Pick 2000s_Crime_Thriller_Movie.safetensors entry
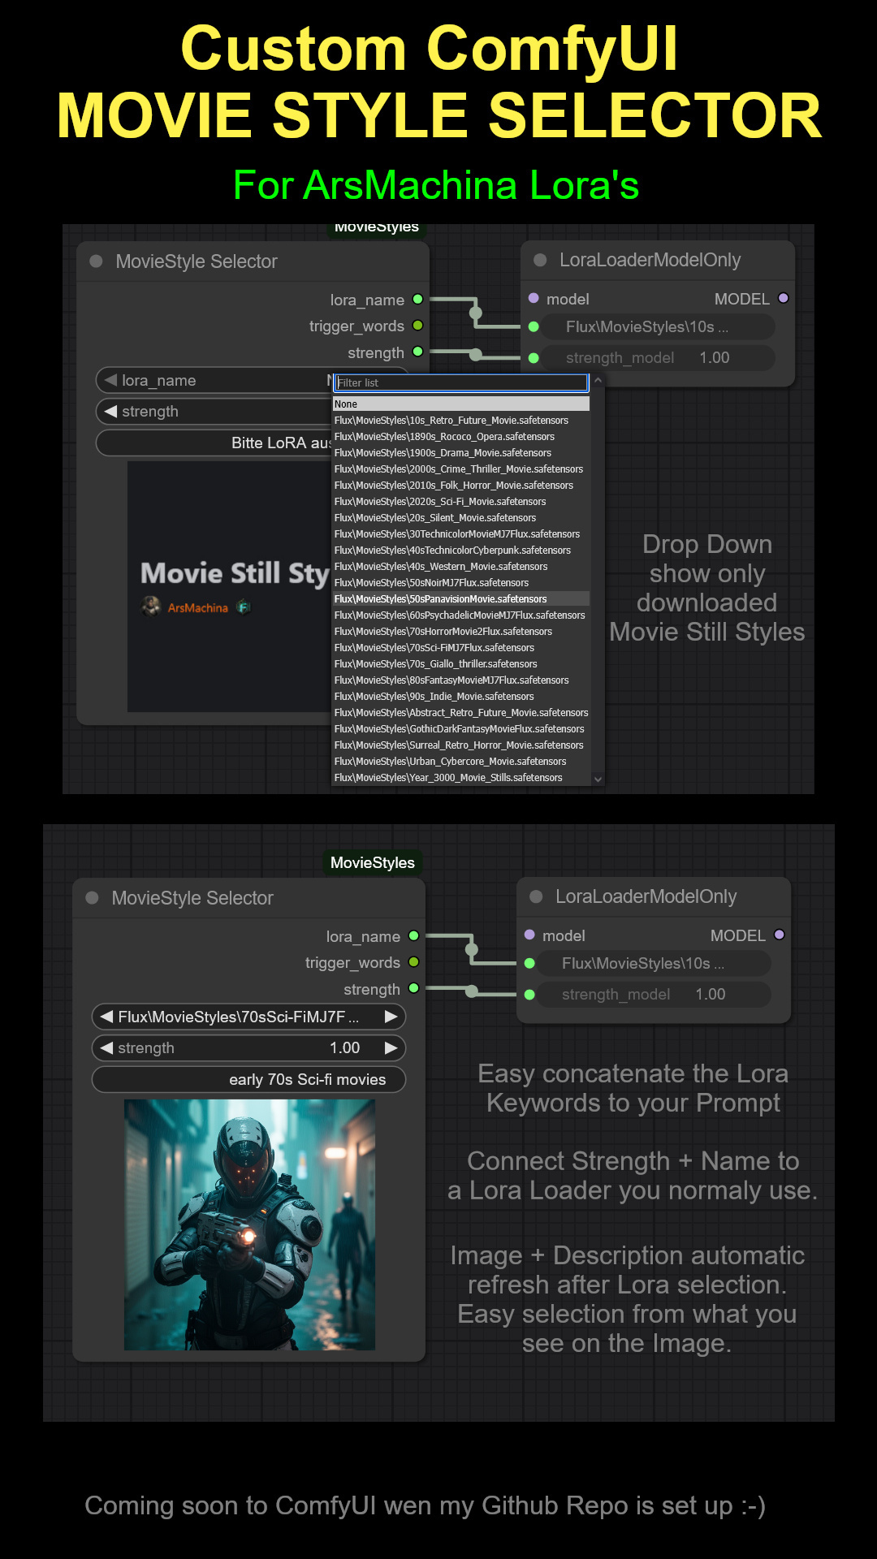The width and height of the screenshot is (877, 1559). [x=461, y=469]
